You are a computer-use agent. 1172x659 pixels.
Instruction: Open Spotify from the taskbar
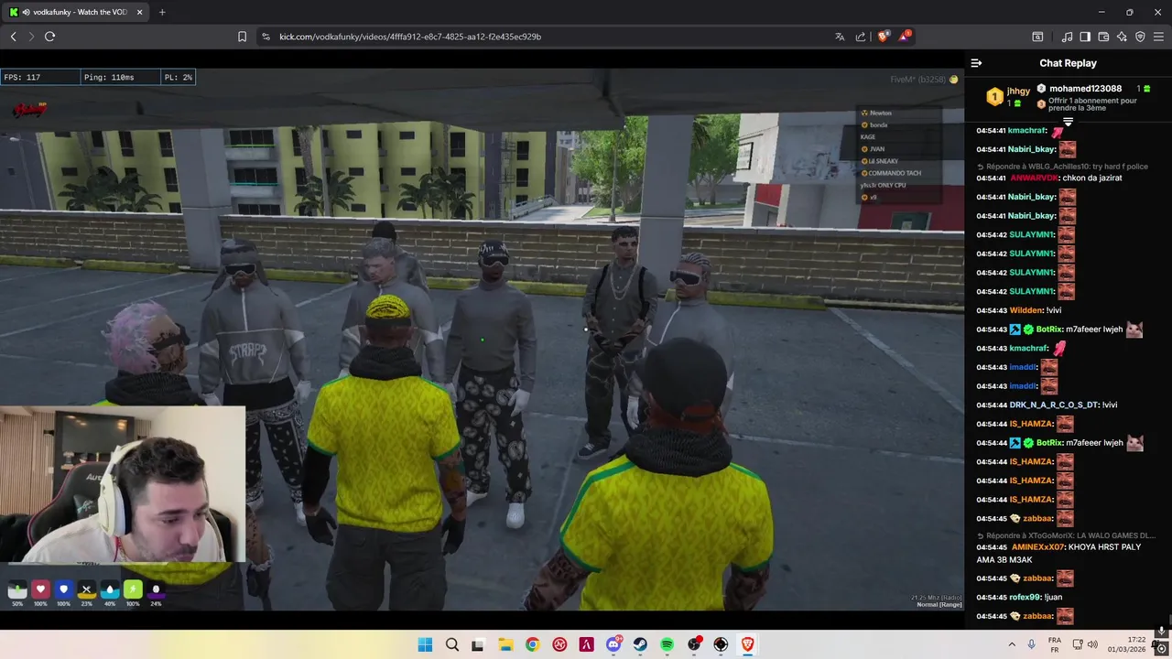[667, 644]
